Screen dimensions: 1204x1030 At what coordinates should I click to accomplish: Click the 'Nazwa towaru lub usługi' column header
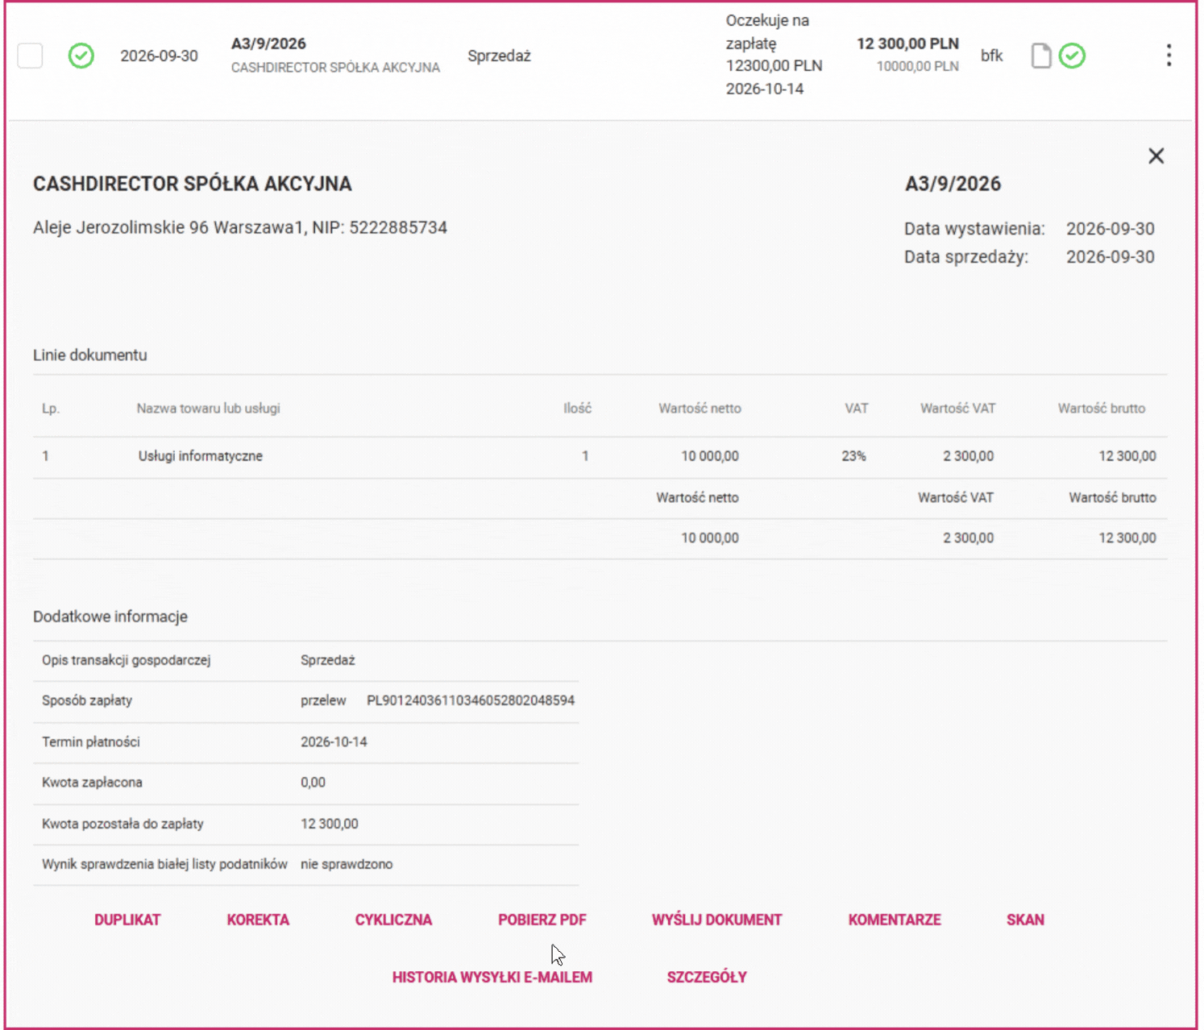208,409
